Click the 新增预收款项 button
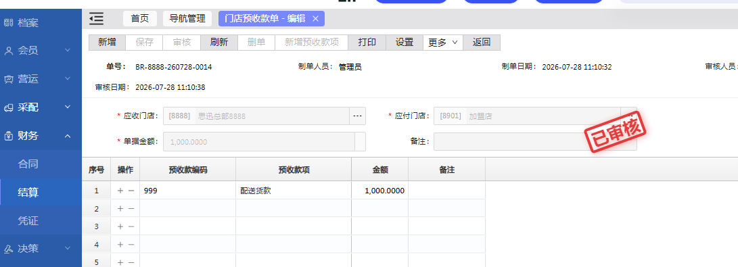Viewport: 738px width, 267px height. tap(312, 43)
